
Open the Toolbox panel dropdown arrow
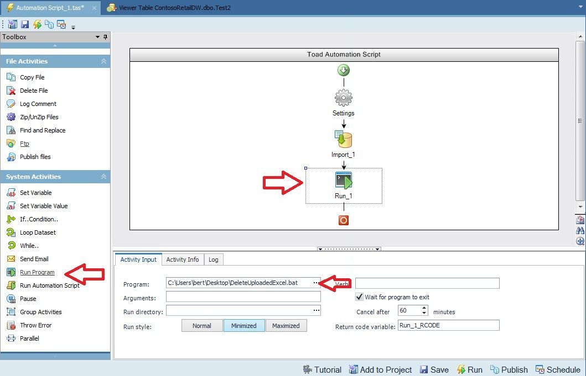tap(97, 37)
